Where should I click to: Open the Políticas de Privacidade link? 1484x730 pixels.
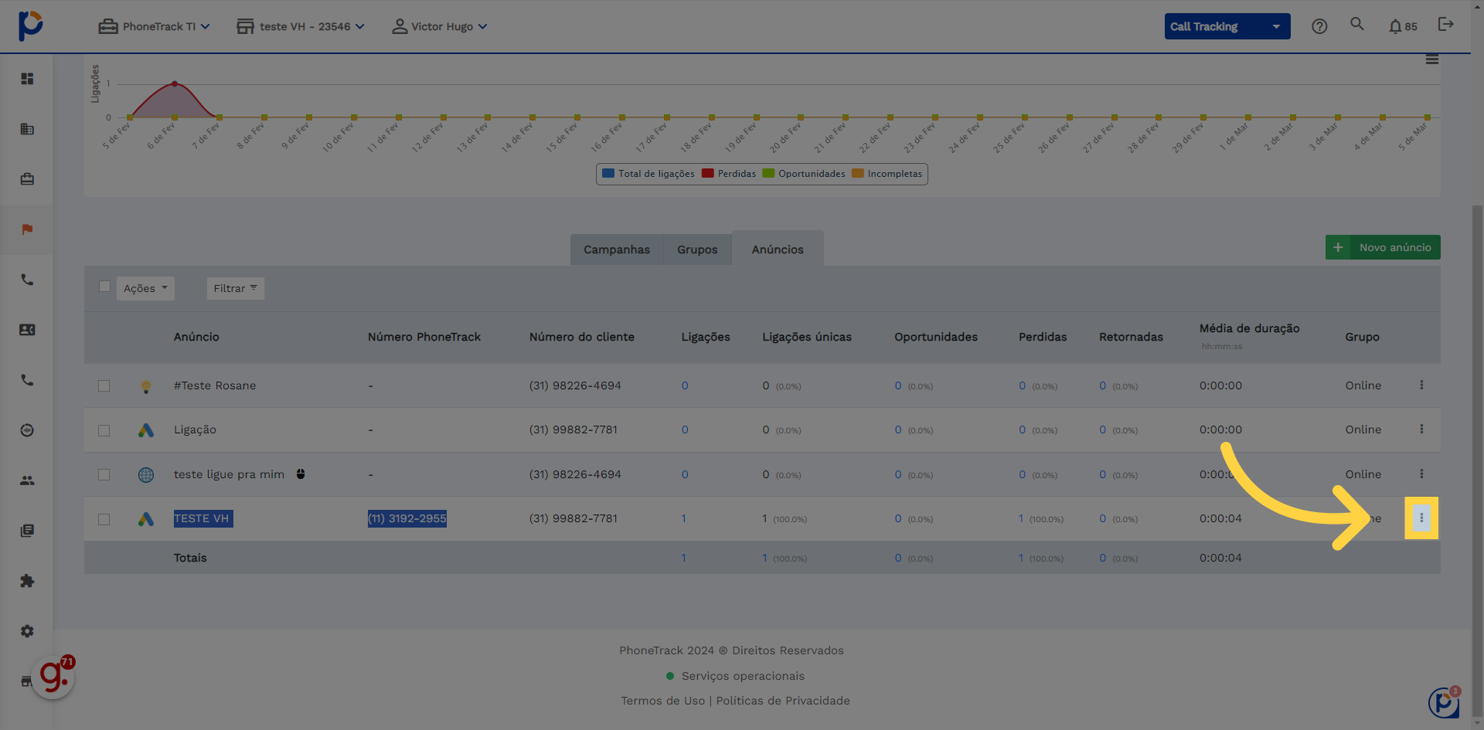click(783, 701)
